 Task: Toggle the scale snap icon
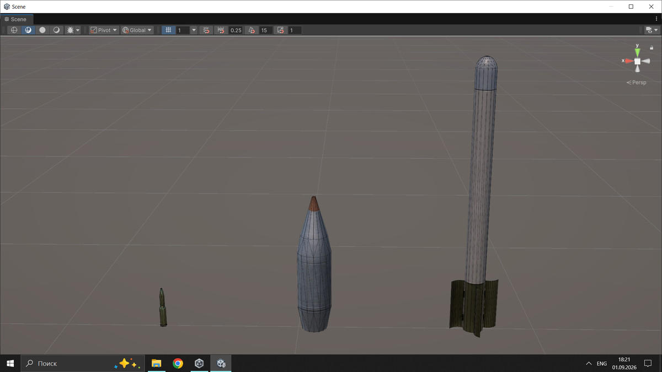(281, 30)
